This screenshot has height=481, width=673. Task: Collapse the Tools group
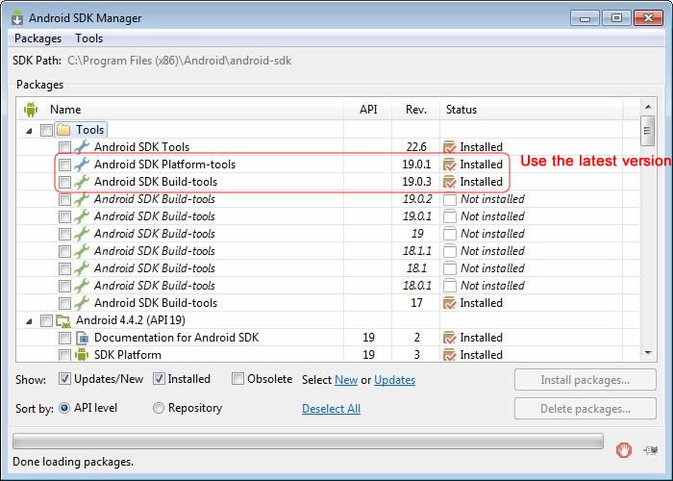(29, 131)
